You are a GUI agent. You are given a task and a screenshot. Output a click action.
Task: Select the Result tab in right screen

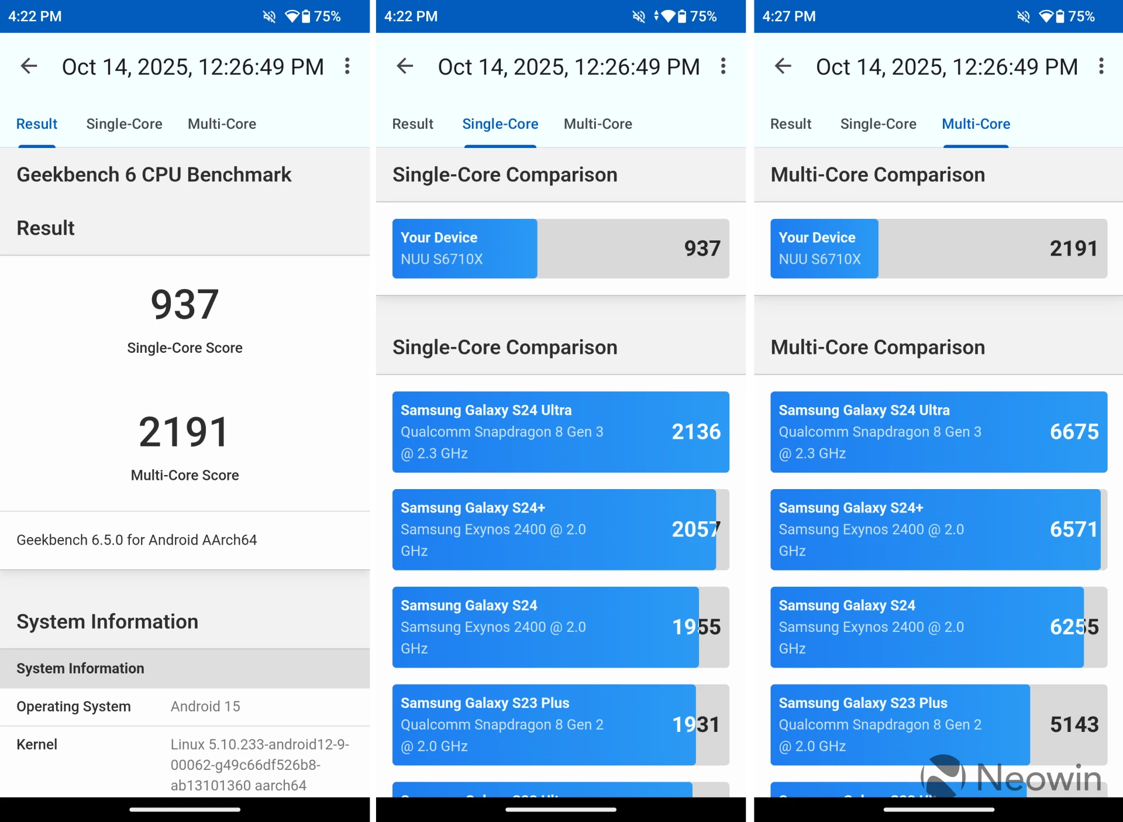click(x=791, y=124)
